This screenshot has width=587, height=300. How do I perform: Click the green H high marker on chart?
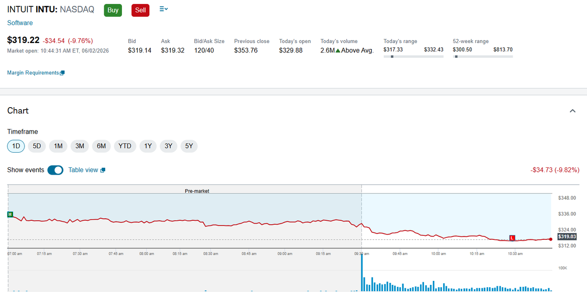pyautogui.click(x=10, y=214)
